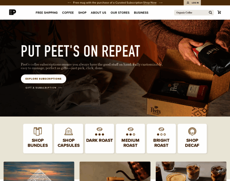This screenshot has width=230, height=181.
Task: Click the Peet's logo icon
Action: (x=12, y=12)
